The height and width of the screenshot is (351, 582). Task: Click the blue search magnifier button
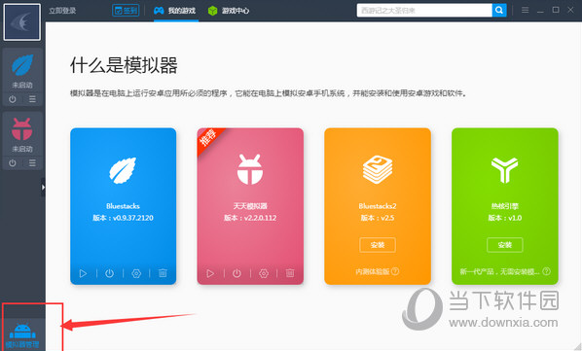coord(499,11)
